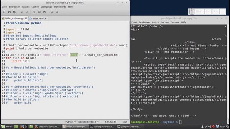Switch to SimpleScreenRecorder taskbar entry
The image size is (230, 129).
pyautogui.click(x=129, y=126)
